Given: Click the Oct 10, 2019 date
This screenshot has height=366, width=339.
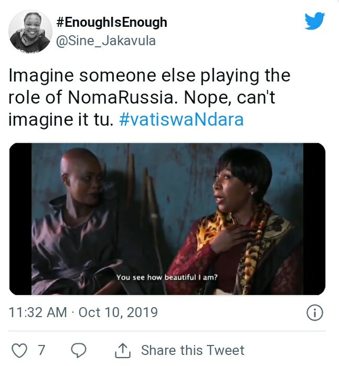Looking at the screenshot, I should coord(118,312).
